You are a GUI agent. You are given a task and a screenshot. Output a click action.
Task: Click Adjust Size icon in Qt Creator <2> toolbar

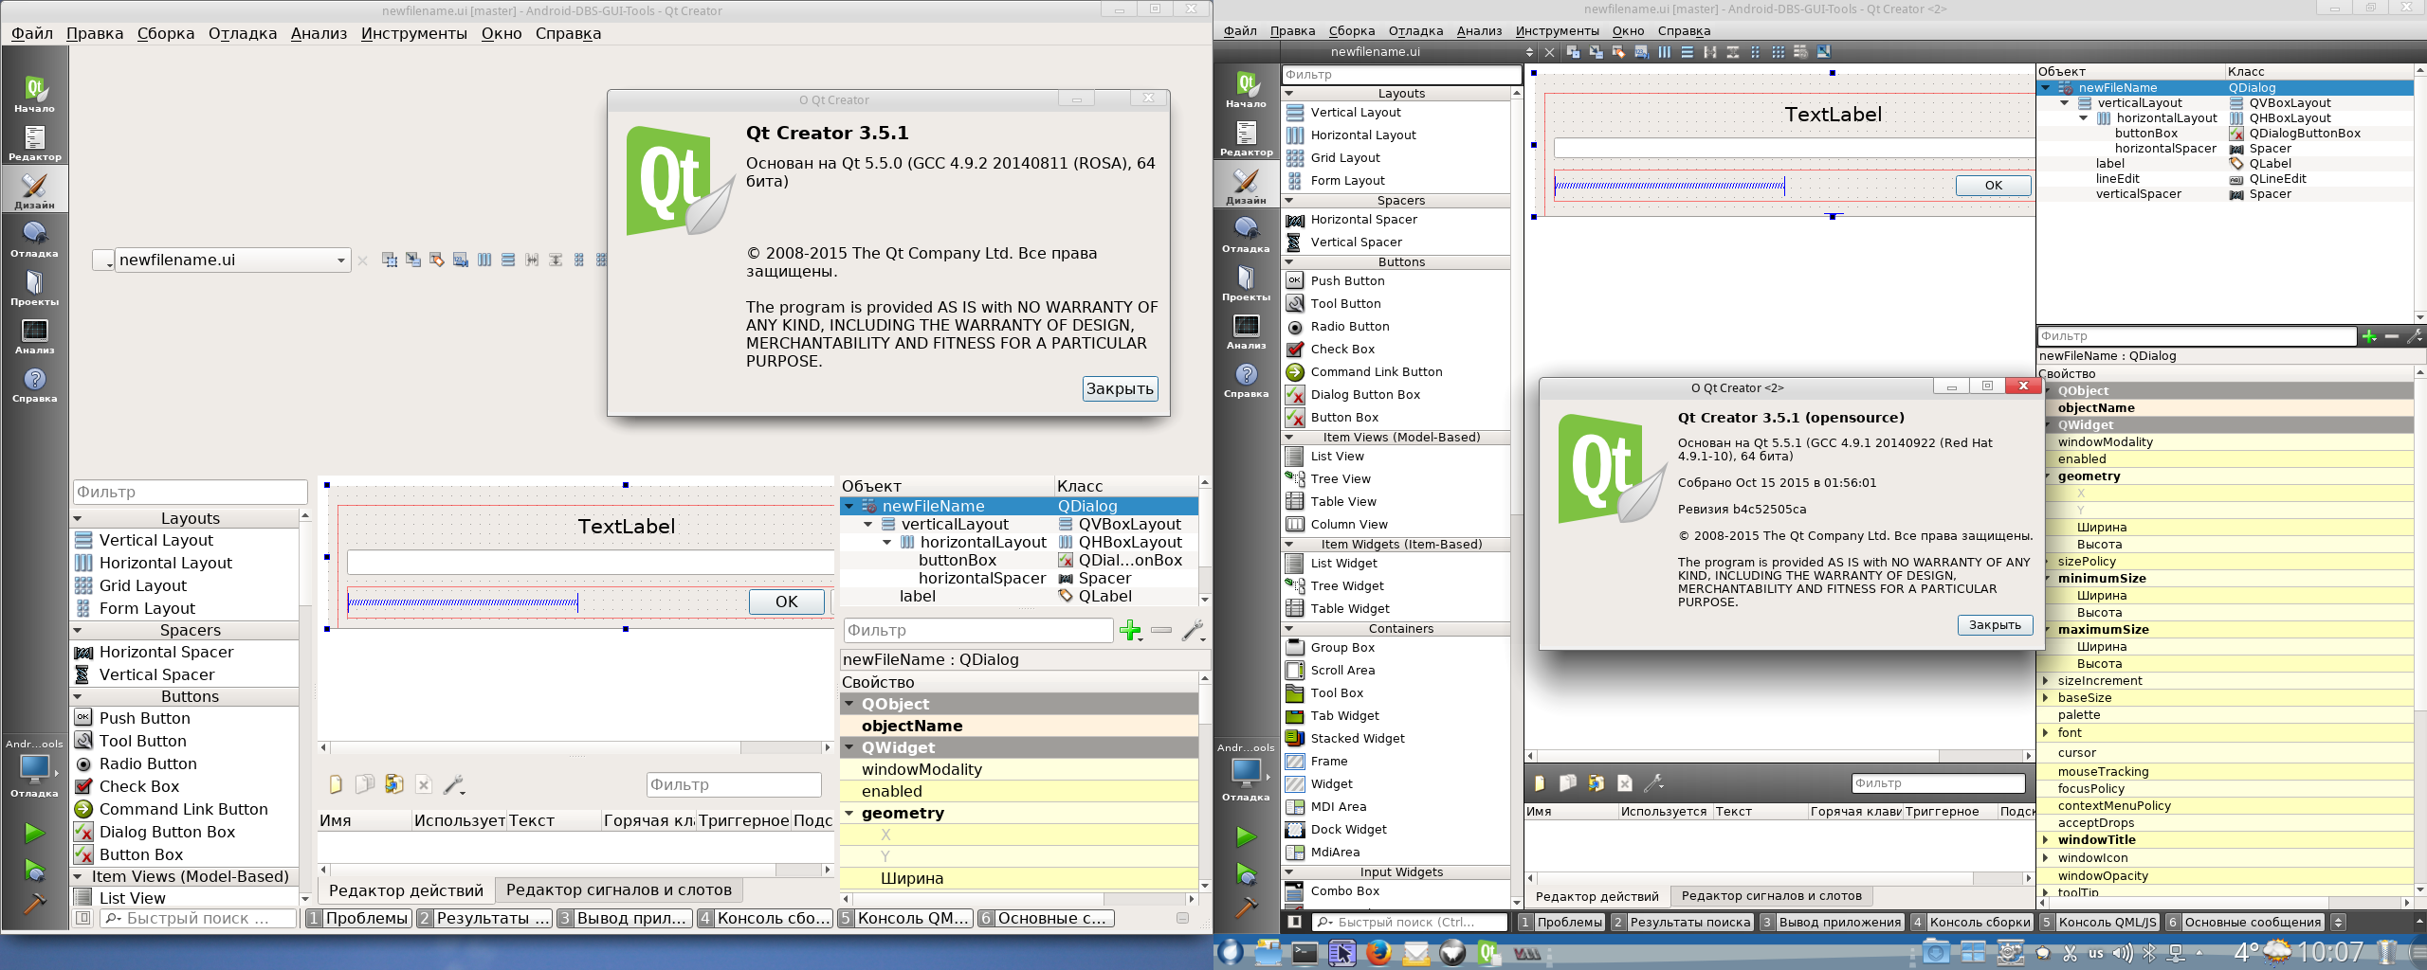pyautogui.click(x=1823, y=52)
